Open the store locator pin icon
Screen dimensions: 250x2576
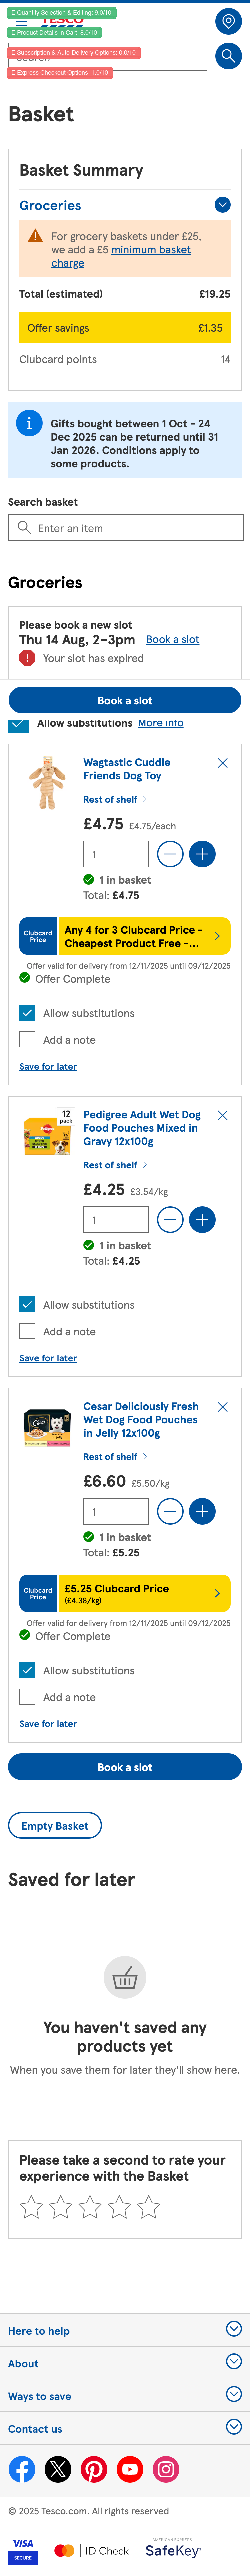pyautogui.click(x=228, y=21)
